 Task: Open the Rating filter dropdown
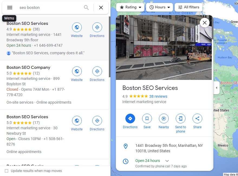131,7
